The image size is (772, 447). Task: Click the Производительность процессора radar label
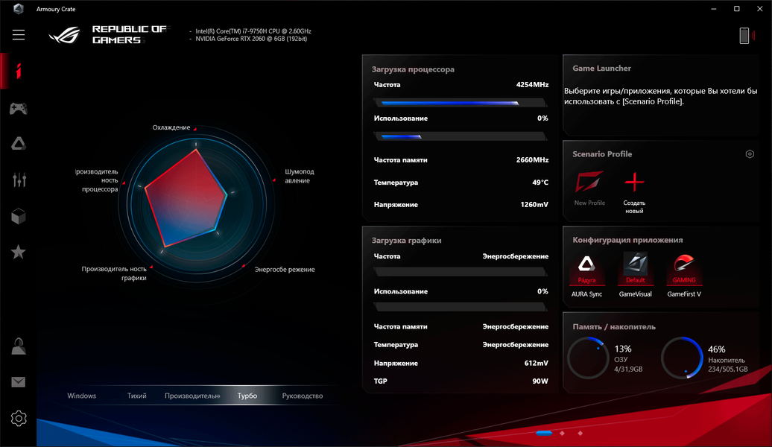point(98,181)
